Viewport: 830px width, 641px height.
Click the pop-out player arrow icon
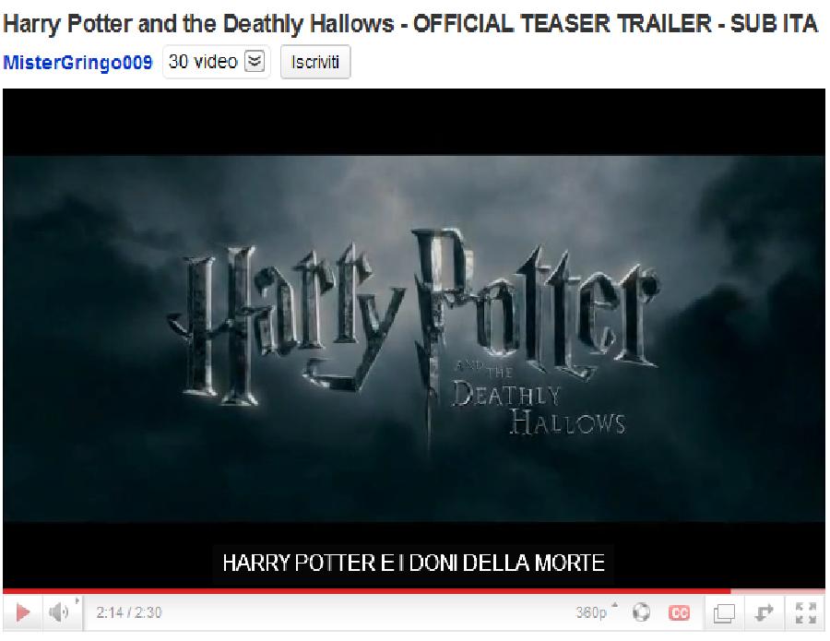click(x=764, y=613)
